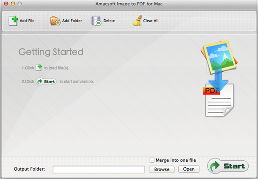Click the 'Merge into one file' label
Viewport: 258px width, 181px height.
point(176,160)
